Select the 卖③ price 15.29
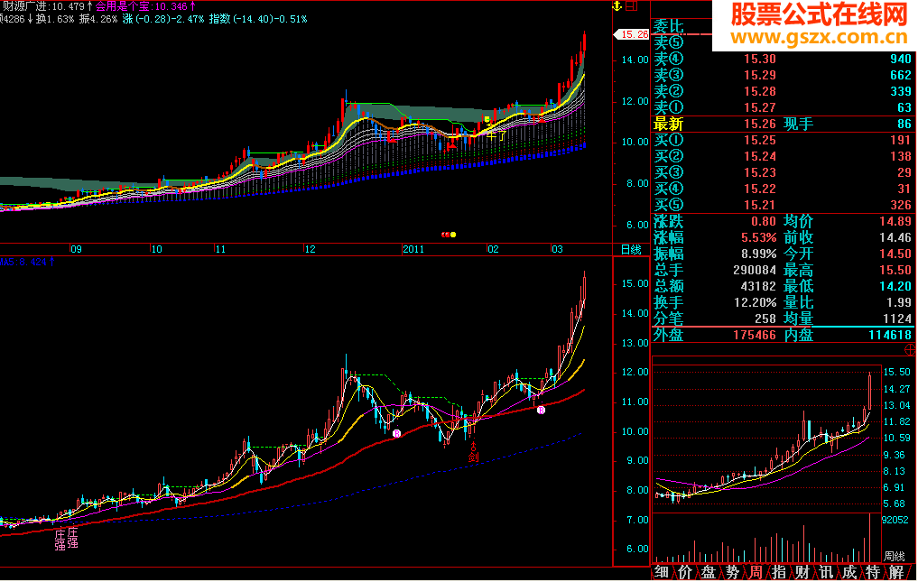This screenshot has height=582, width=918. coord(760,76)
